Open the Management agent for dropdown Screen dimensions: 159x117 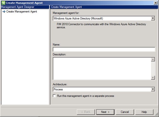coord(153,18)
